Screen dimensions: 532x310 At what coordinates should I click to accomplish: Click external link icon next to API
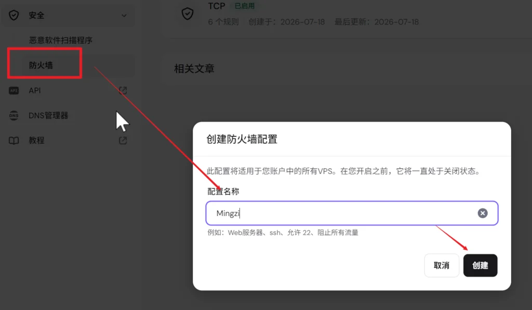pyautogui.click(x=123, y=90)
